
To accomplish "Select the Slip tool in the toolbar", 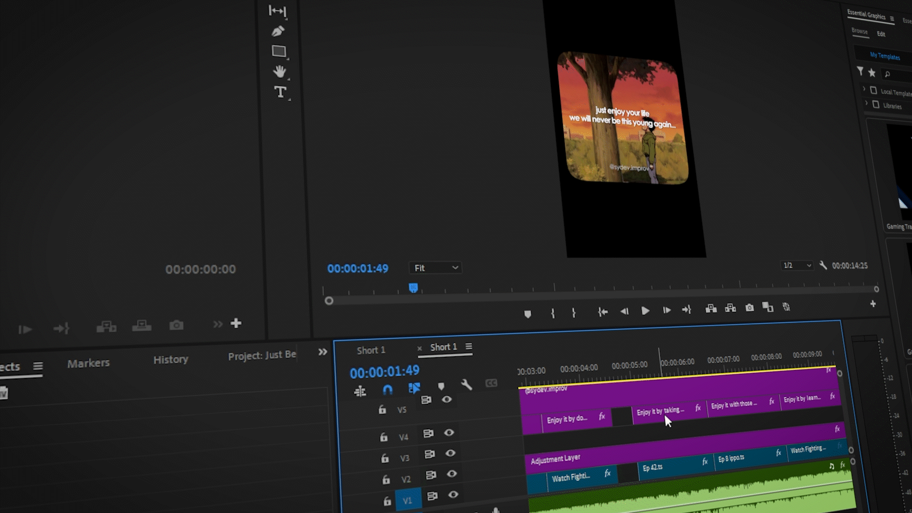I will click(x=277, y=10).
